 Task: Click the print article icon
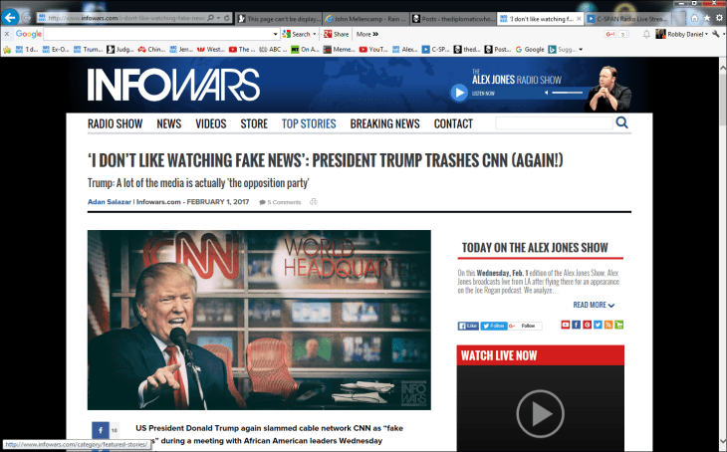coord(314,202)
